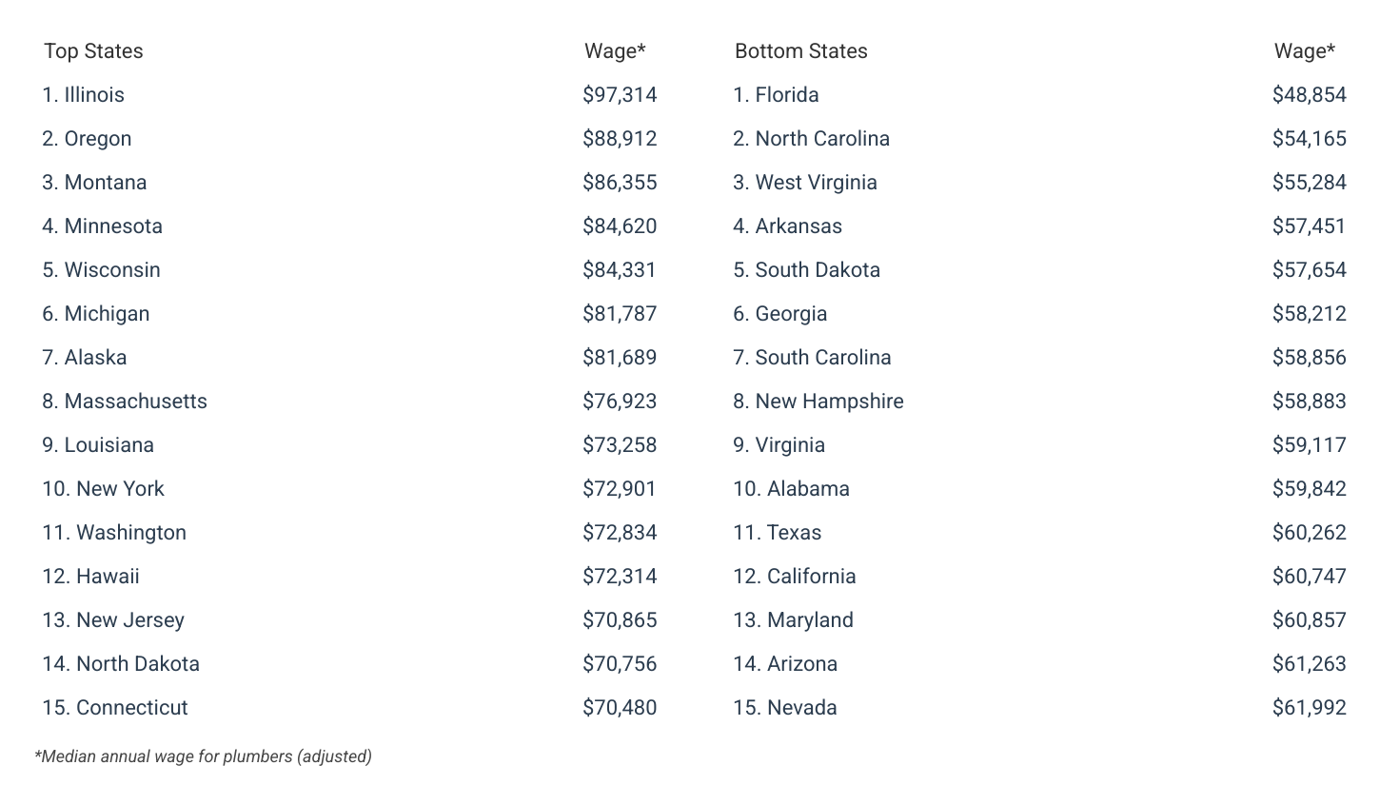This screenshot has width=1380, height=785.
Task: Click the median annual wage footnote
Action: coord(203,756)
